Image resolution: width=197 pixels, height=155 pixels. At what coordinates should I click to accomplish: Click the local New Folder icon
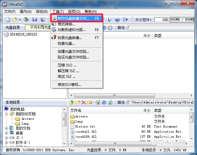pyautogui.click(x=78, y=103)
